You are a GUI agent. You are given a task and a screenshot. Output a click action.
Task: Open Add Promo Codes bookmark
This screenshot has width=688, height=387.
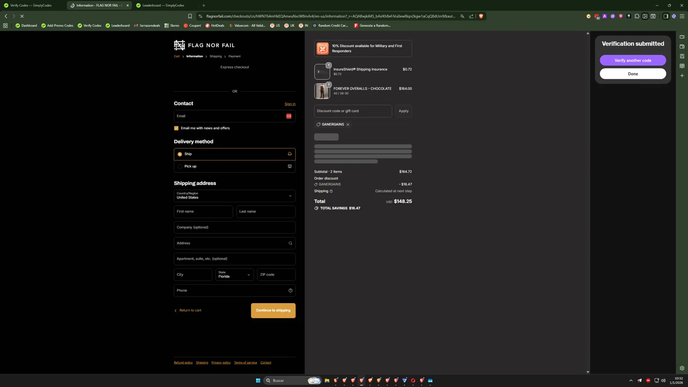point(57,26)
